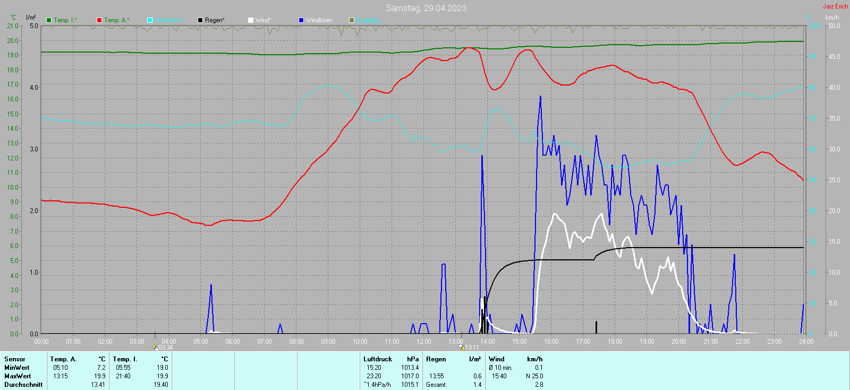
Task: Click the 'hPa' unit in the Luftdruck header
Action: tap(413, 359)
